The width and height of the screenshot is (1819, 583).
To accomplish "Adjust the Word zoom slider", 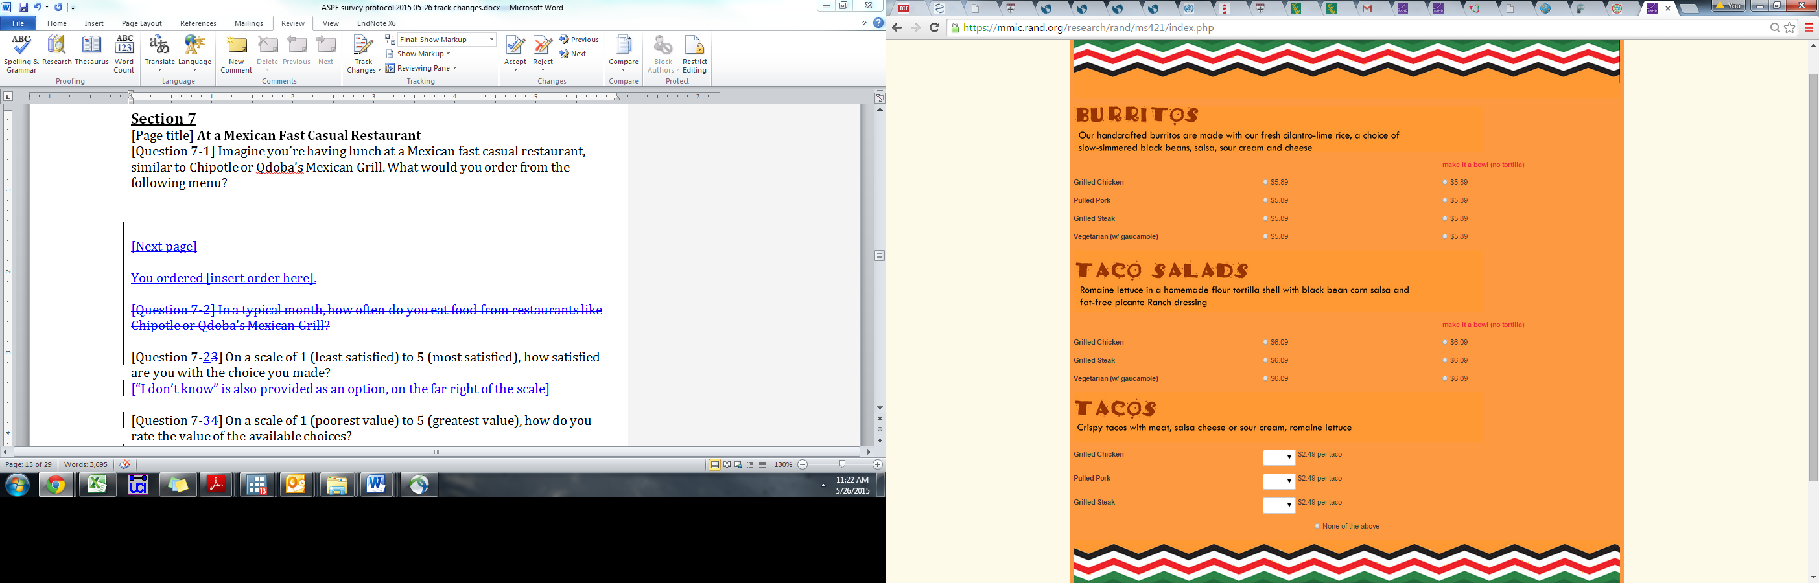I will click(x=841, y=464).
